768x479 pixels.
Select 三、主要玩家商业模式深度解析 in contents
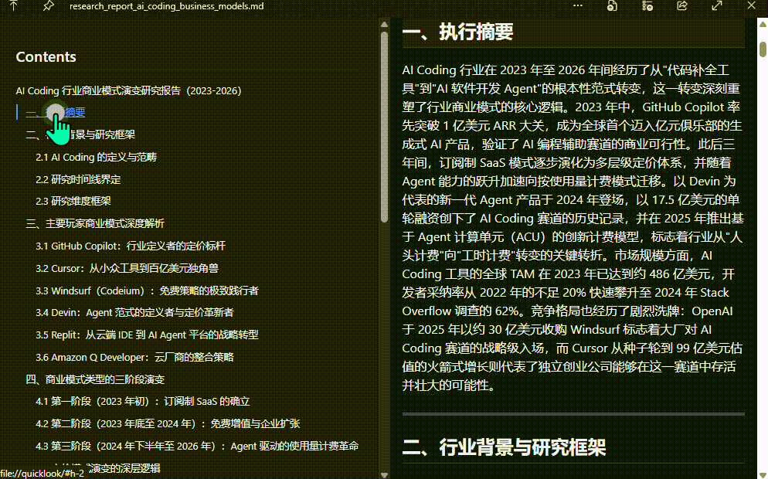[94, 224]
